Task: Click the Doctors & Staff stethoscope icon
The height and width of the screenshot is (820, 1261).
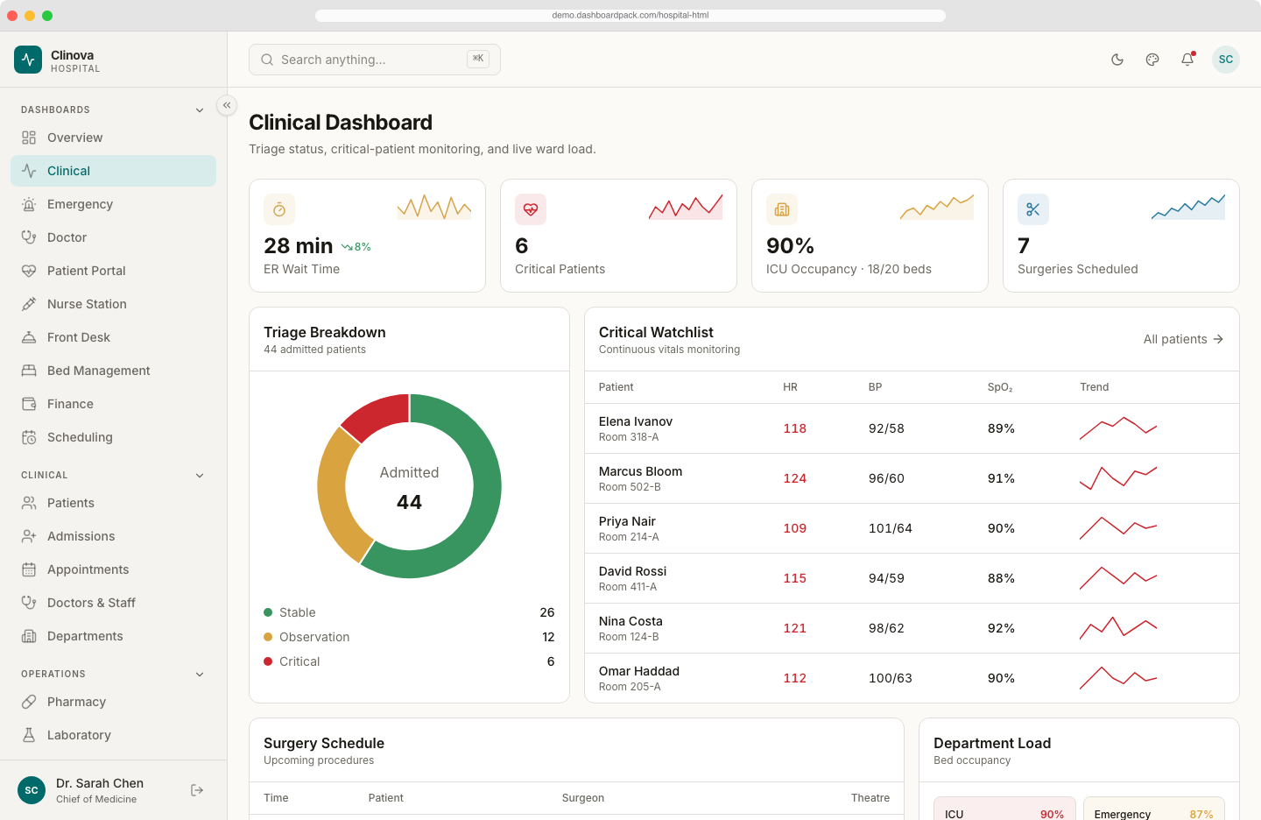Action: click(29, 603)
